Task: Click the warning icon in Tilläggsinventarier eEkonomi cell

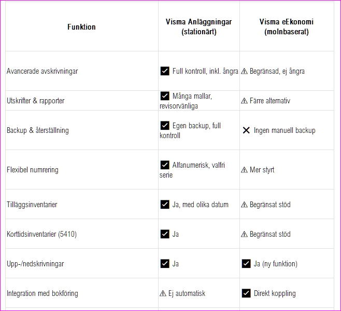Action: (x=244, y=205)
